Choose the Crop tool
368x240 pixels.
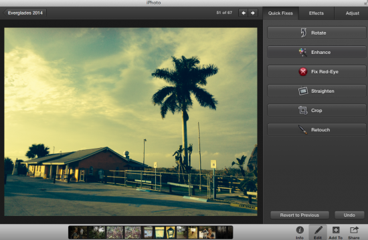point(316,111)
